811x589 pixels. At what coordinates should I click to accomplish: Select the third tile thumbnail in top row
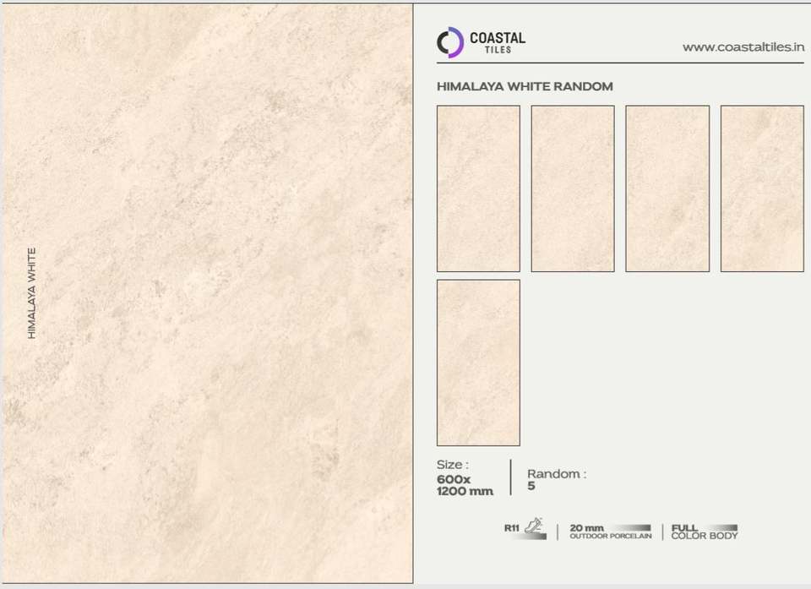(x=667, y=188)
